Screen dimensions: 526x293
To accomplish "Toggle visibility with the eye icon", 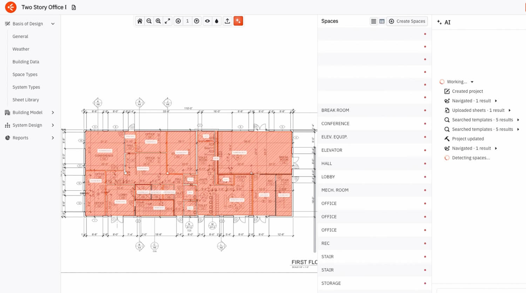I will click(x=208, y=21).
